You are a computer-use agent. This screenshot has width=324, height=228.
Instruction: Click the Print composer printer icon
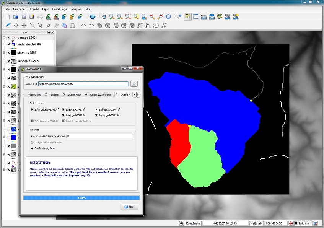coord(40,16)
